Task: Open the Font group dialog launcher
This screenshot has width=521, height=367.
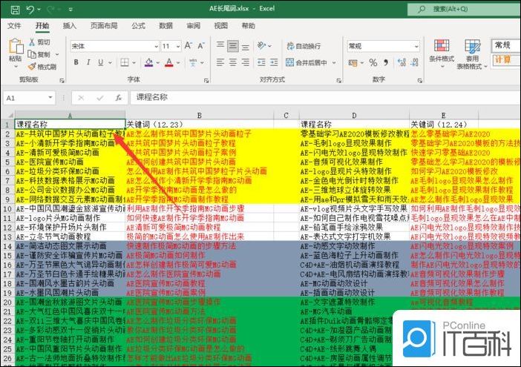Action: (206, 81)
